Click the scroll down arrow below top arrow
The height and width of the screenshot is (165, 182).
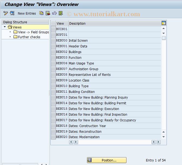164,33
